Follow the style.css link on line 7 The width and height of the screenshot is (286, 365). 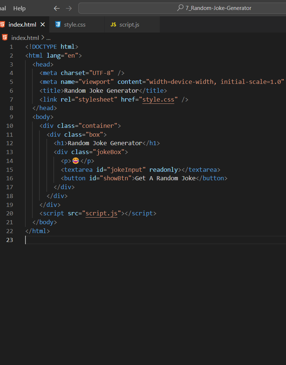158,99
